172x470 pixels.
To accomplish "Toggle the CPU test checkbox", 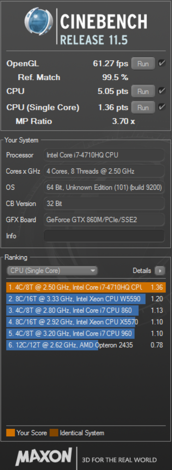I will click(x=162, y=91).
